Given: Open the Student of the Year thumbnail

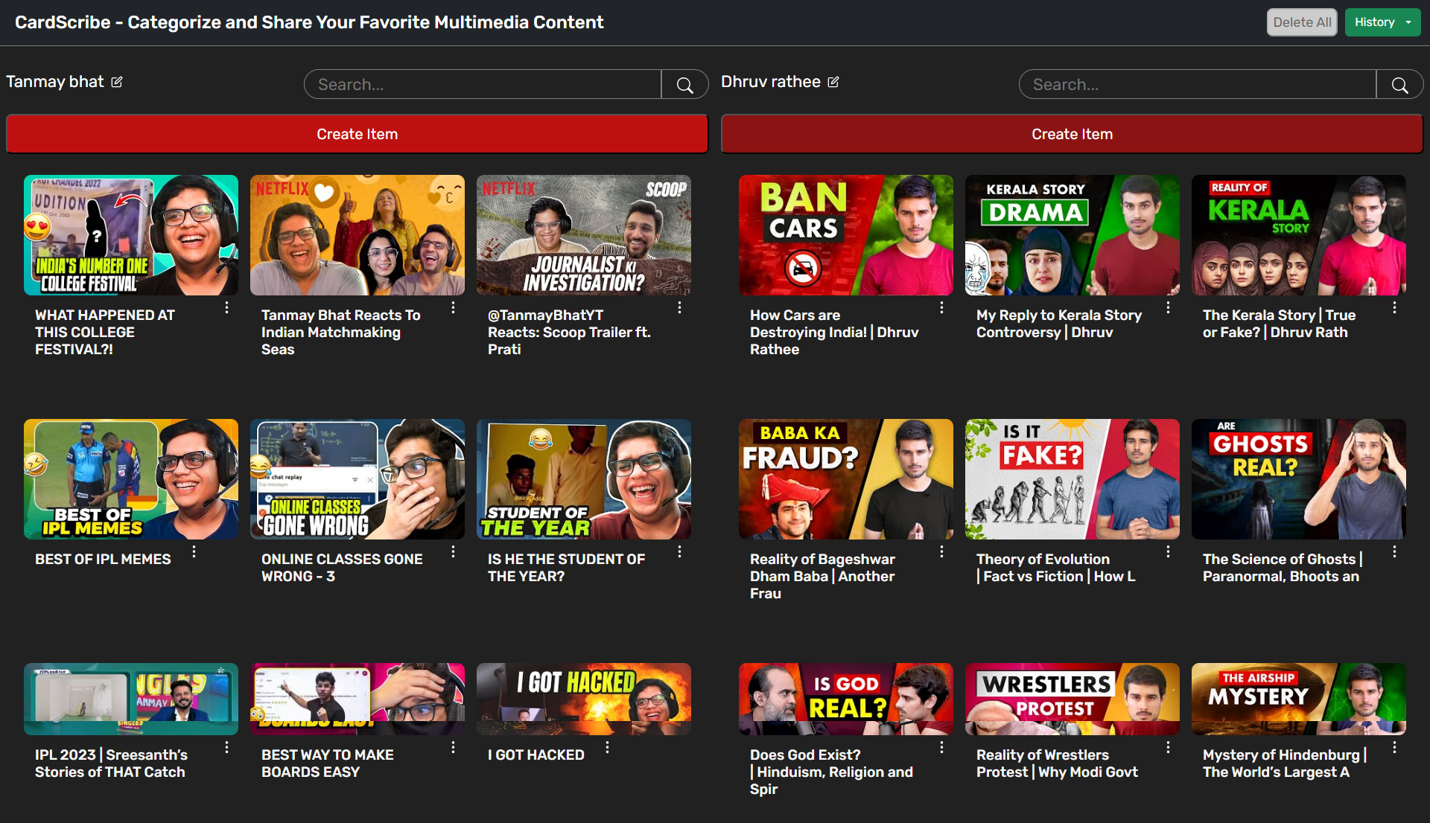Looking at the screenshot, I should 583,479.
